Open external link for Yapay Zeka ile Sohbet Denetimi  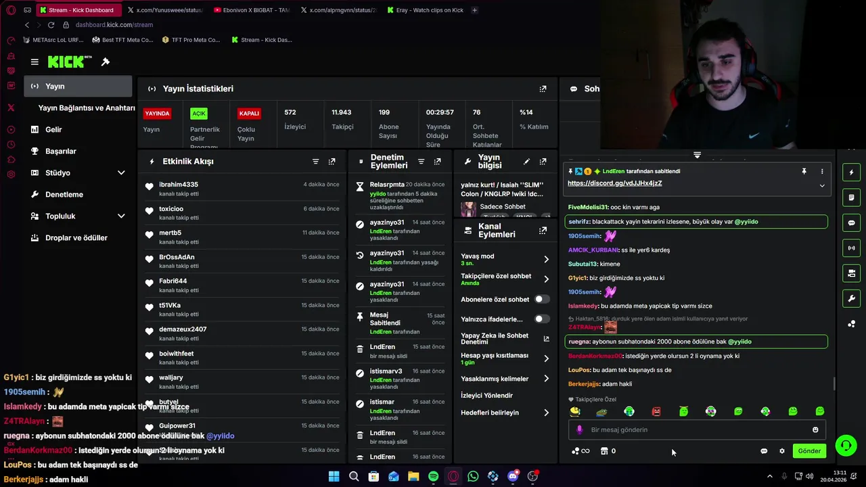[546, 339]
